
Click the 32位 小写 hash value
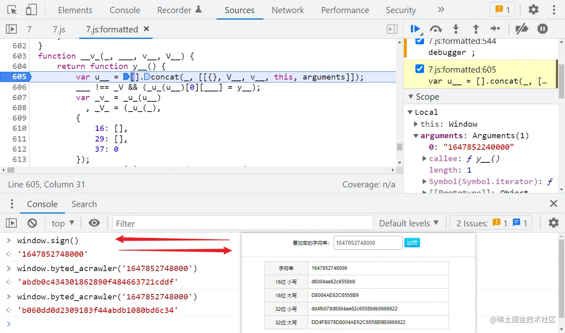click(354, 309)
